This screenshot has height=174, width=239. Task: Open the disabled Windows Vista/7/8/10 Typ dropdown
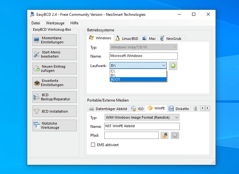tap(143, 47)
